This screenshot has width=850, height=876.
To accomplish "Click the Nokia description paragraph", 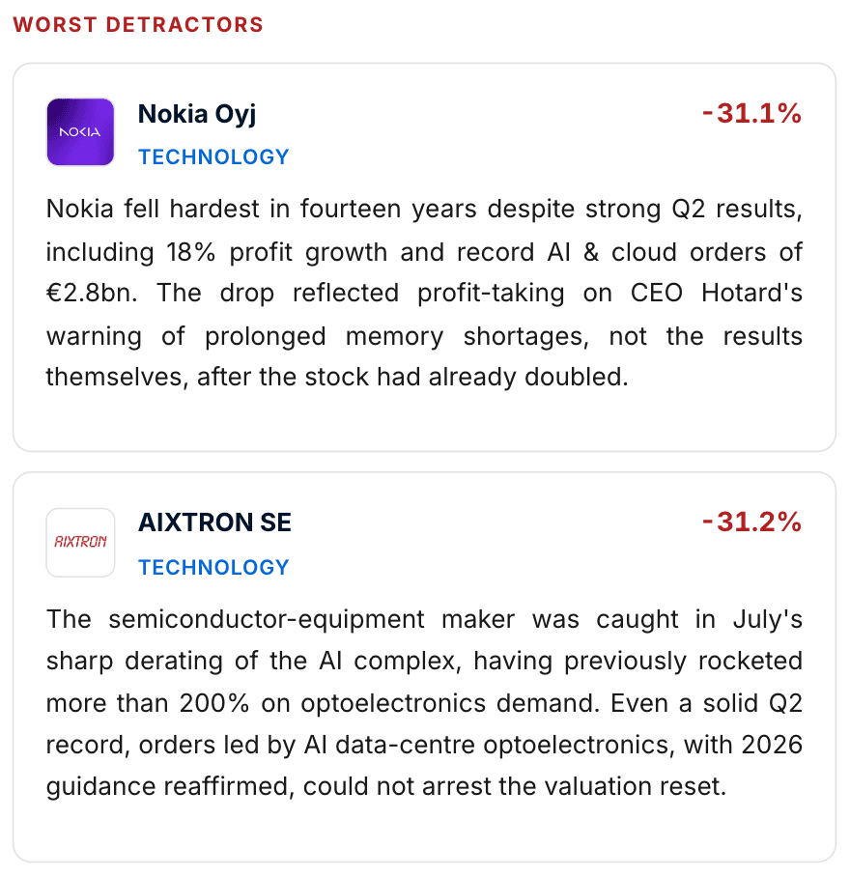I will (x=424, y=293).
